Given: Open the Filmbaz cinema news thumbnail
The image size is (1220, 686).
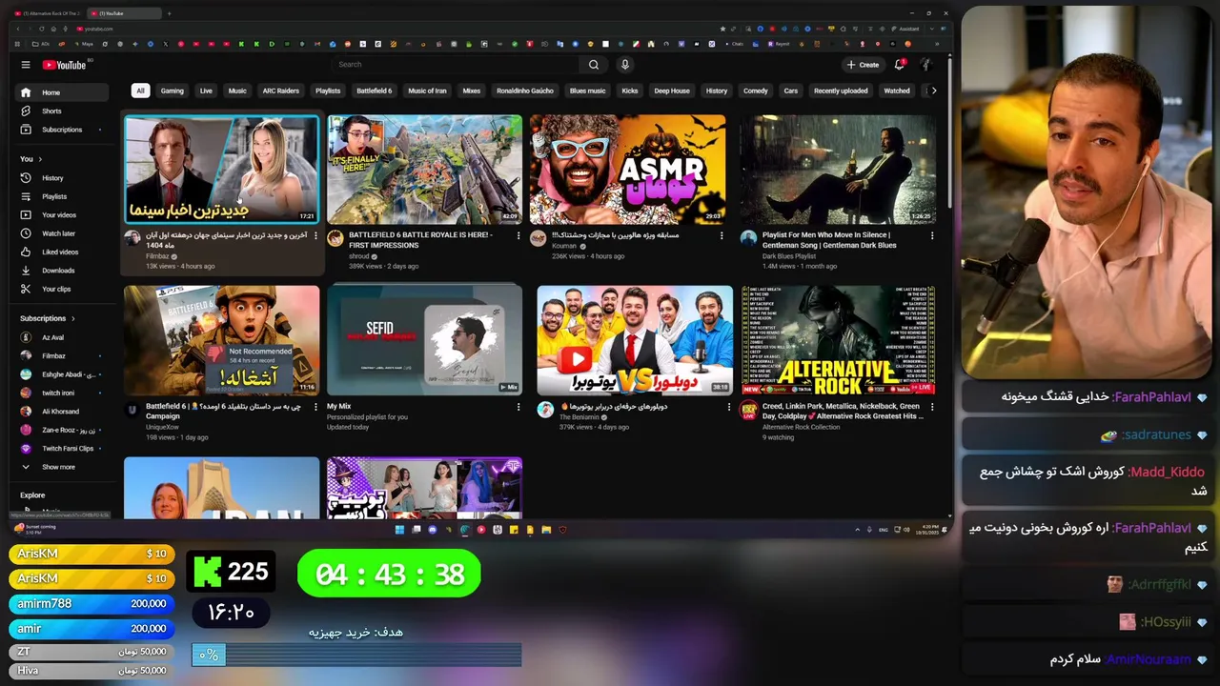Looking at the screenshot, I should pos(221,170).
